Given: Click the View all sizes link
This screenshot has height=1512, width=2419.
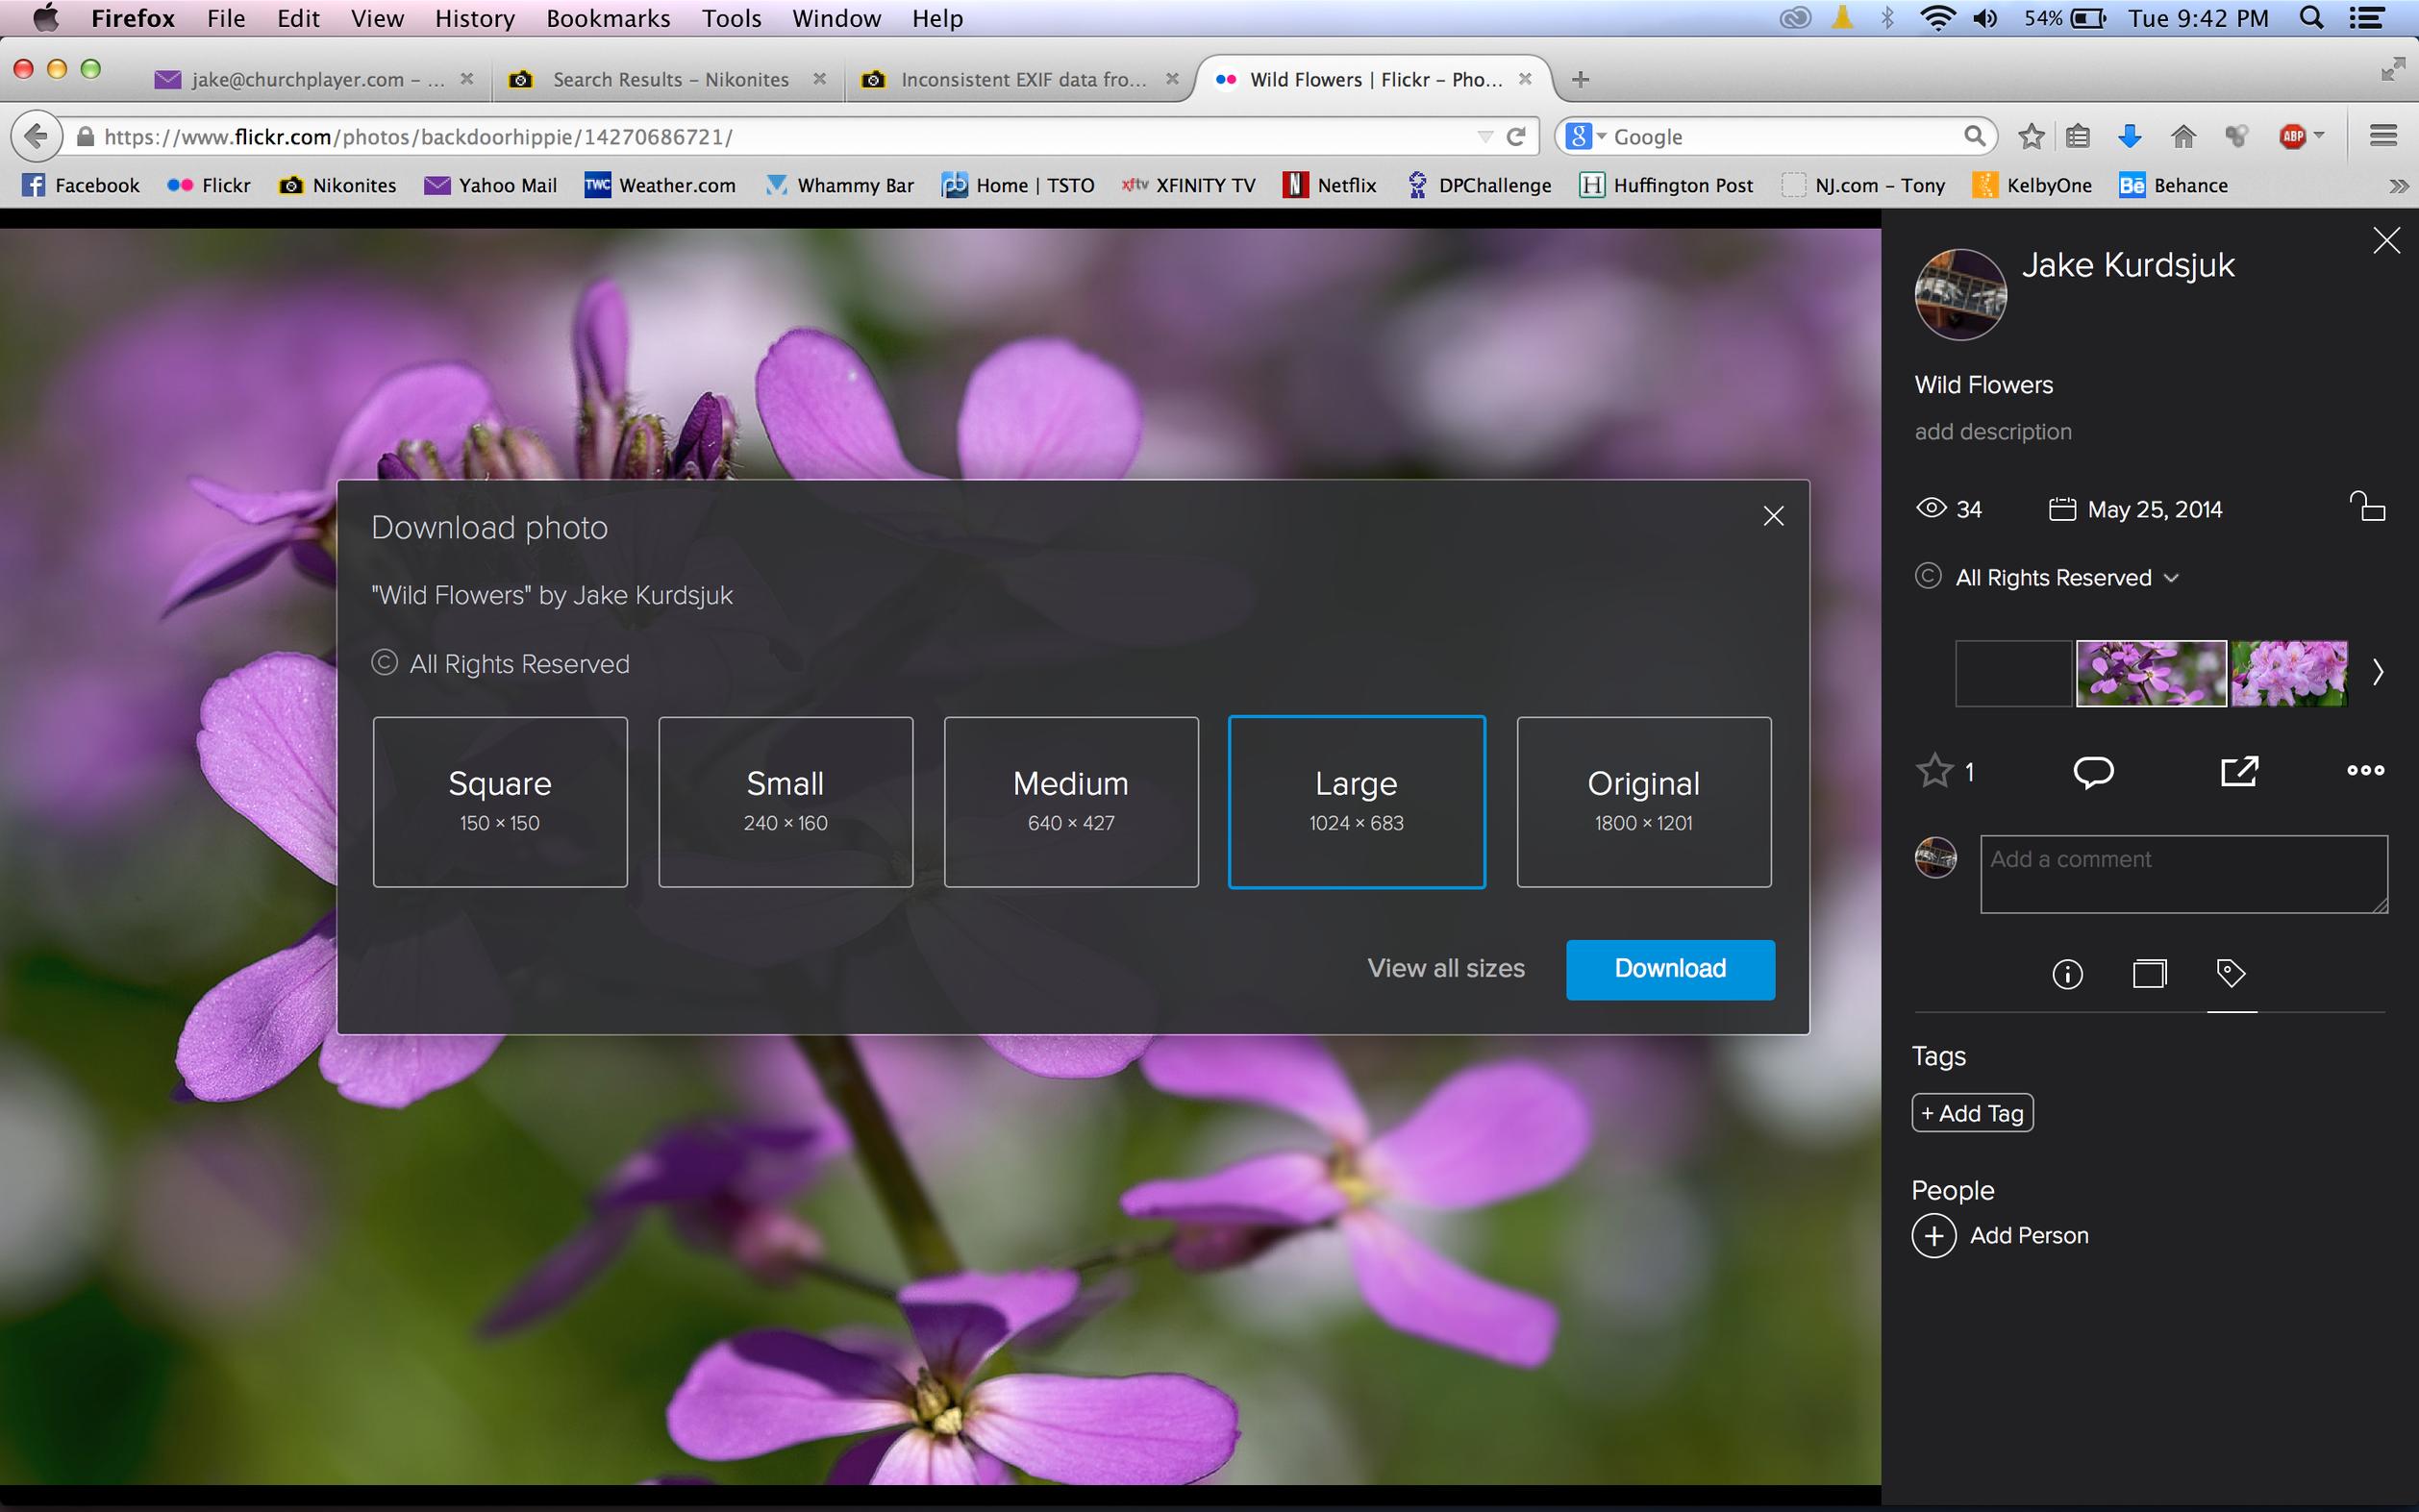Looking at the screenshot, I should 1445,968.
